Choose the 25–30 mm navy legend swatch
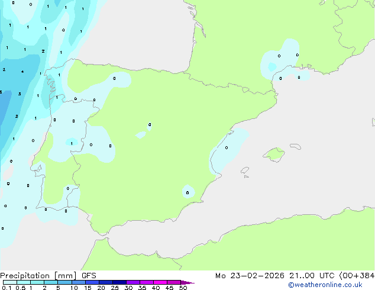The height and width of the screenshot is (290, 375). click(x=119, y=282)
